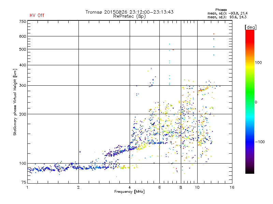This screenshot has width=273, height=204.
Task: Click the x-axis label '1'
Action: (27, 187)
